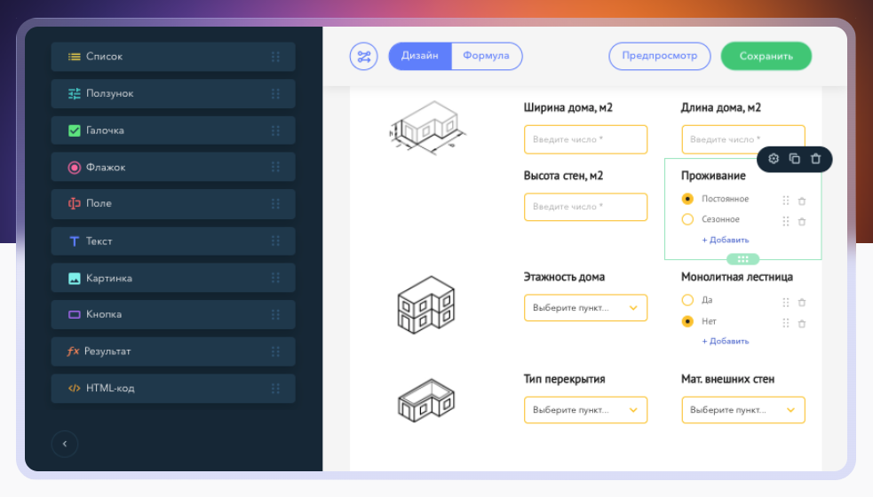This screenshot has width=873, height=497.
Task: Click the Проживание heading text
Action: 713,176
